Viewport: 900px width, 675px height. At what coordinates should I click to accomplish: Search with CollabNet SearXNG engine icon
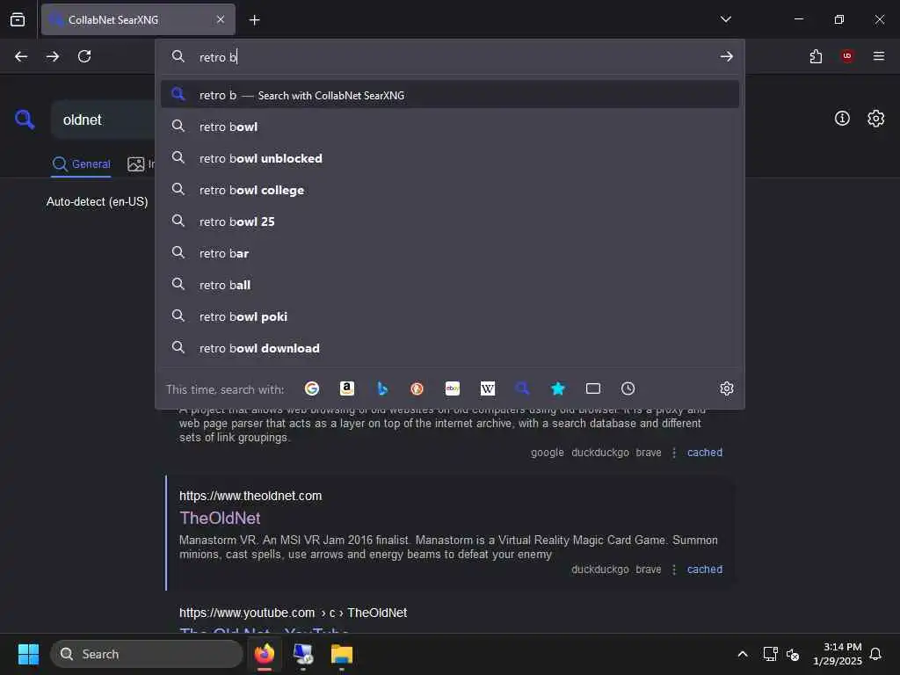pyautogui.click(x=522, y=388)
